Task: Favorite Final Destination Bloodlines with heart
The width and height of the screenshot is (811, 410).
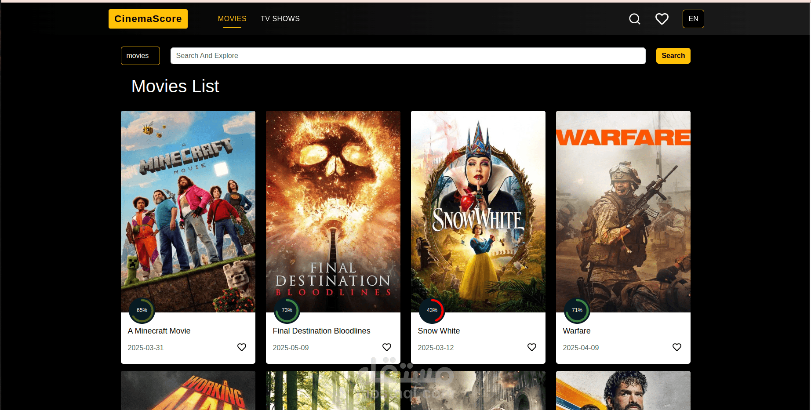Action: (x=387, y=347)
